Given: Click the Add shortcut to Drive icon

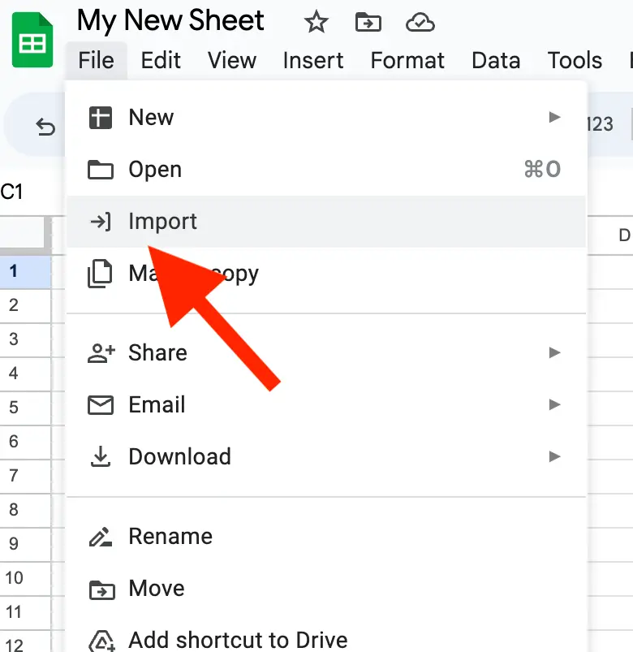Looking at the screenshot, I should click(x=101, y=641).
